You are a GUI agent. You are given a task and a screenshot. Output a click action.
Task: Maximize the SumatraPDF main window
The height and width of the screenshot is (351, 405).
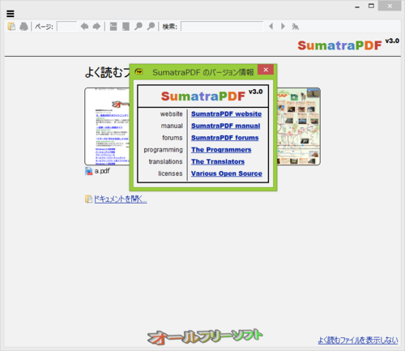371,6
